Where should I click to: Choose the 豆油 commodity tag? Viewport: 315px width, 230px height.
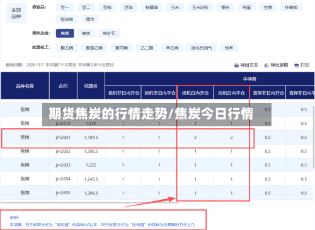pos(129,8)
